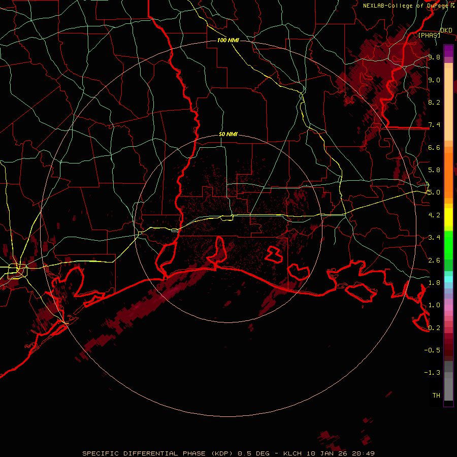Click the 1.0 value on the scale
The height and width of the screenshot is (457, 457).
434,305
